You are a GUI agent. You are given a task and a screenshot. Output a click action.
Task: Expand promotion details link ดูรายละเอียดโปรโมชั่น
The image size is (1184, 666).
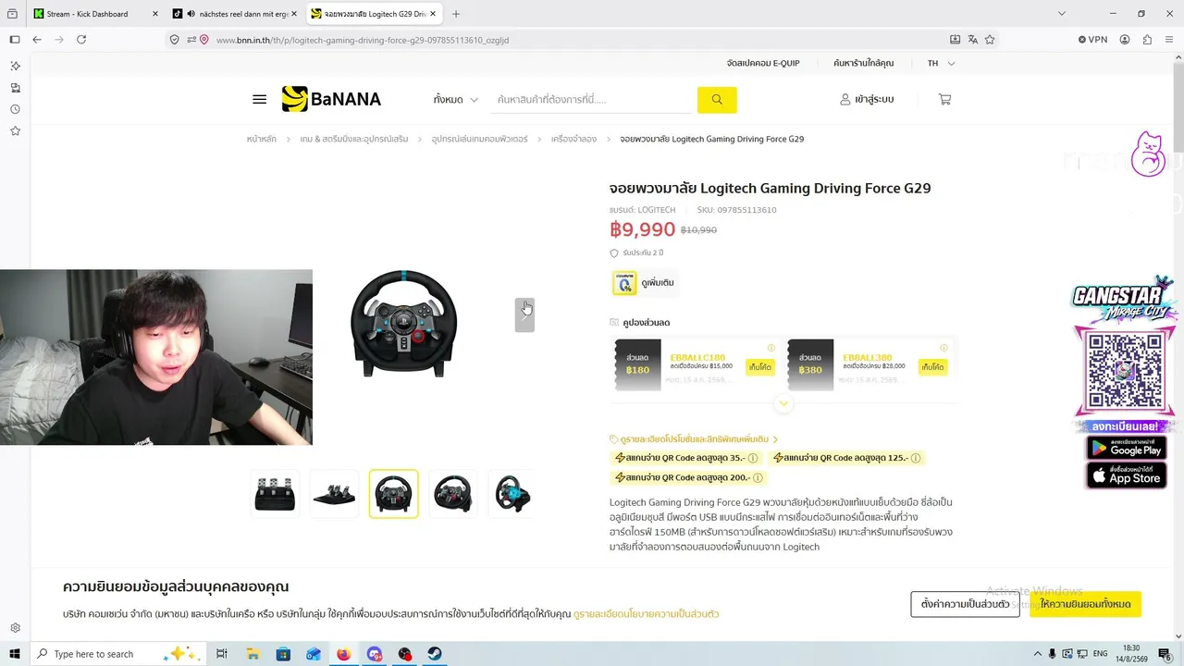click(x=694, y=439)
